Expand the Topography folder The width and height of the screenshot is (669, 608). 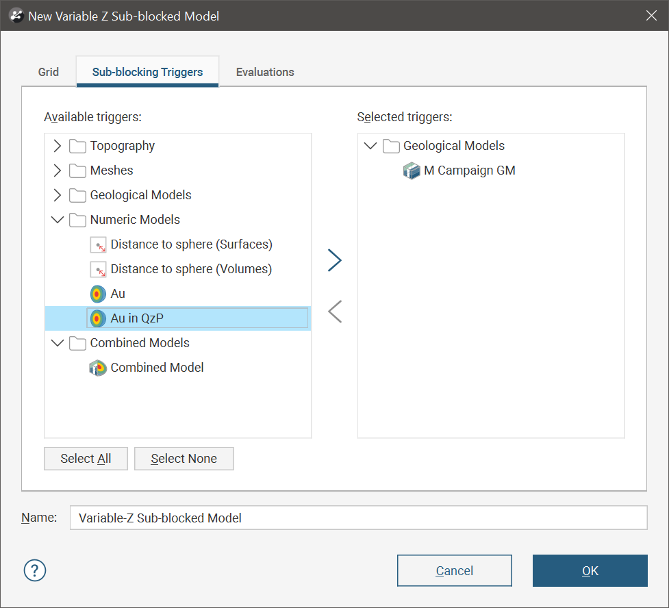click(x=58, y=146)
